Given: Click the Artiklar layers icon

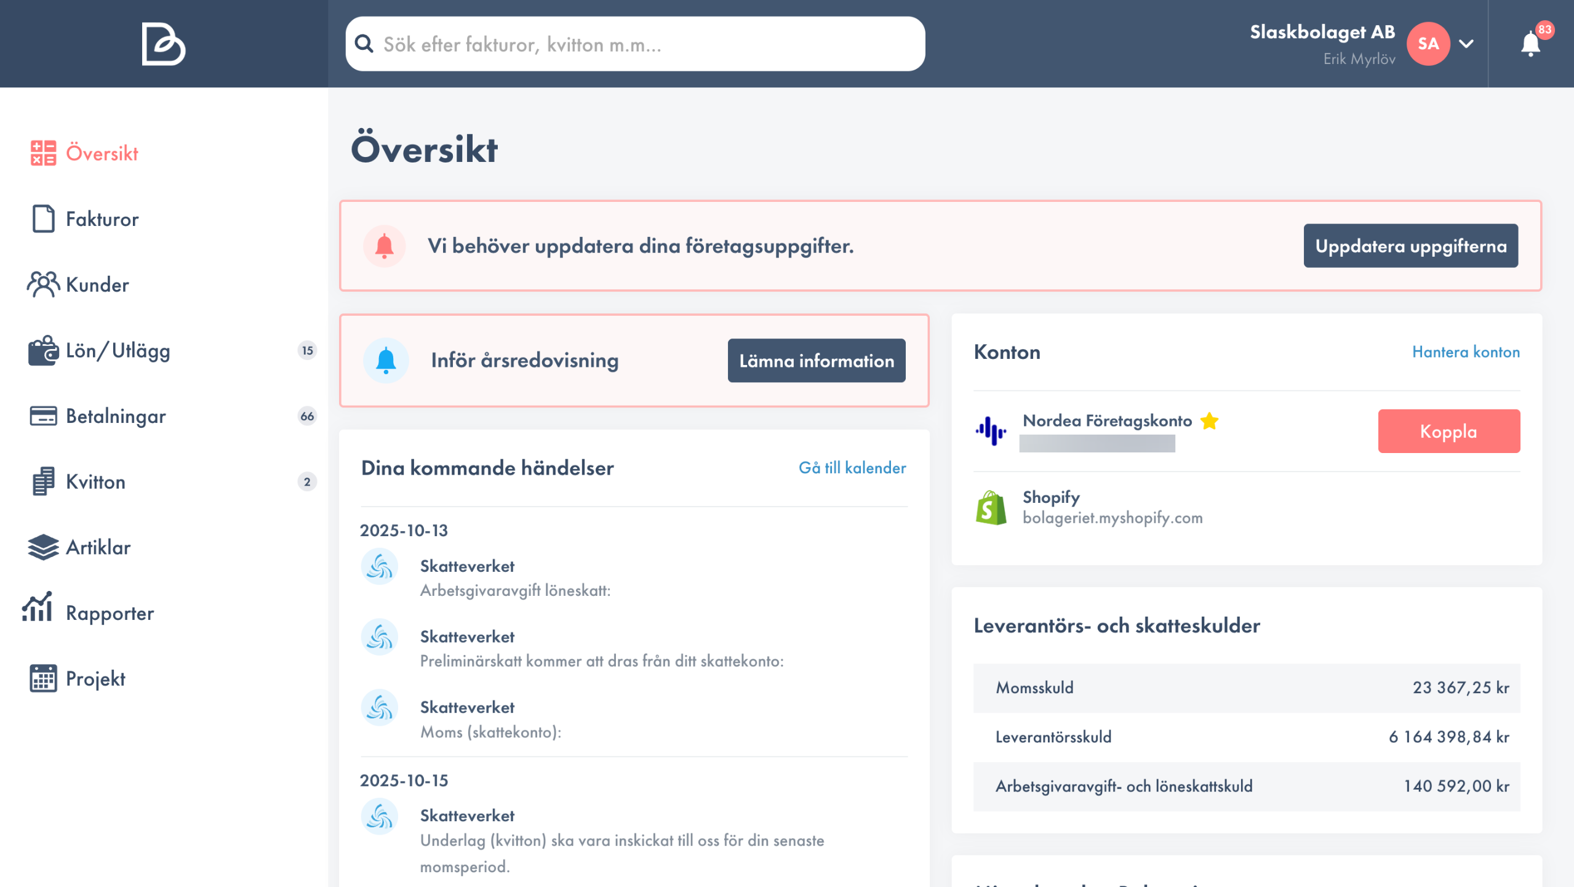Looking at the screenshot, I should coord(43,547).
